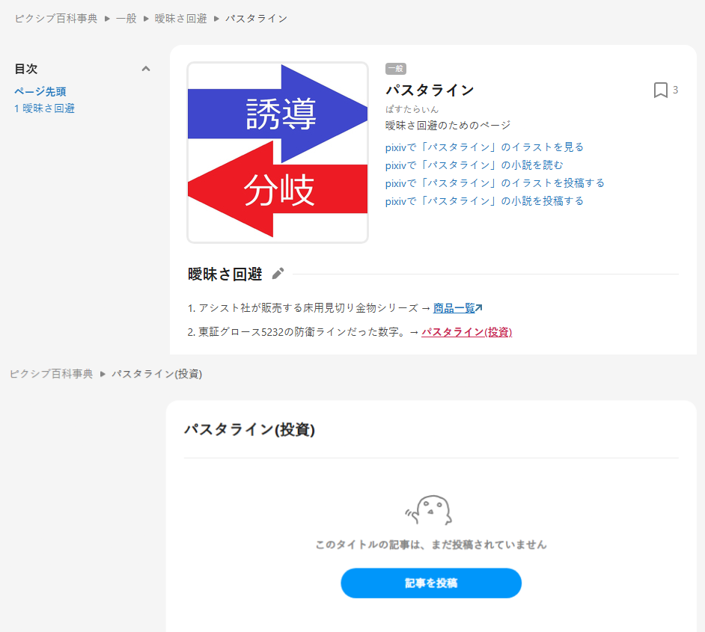The image size is (705, 632).
Task: Open pixivで「パスタライン」のイラストを見る link
Action: pos(484,147)
